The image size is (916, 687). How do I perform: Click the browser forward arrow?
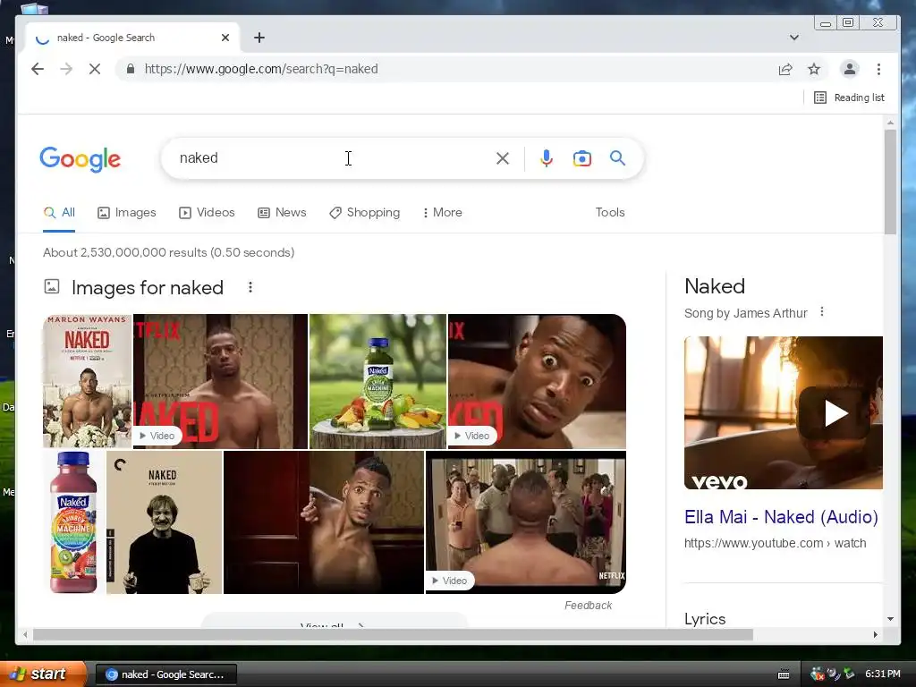[66, 69]
